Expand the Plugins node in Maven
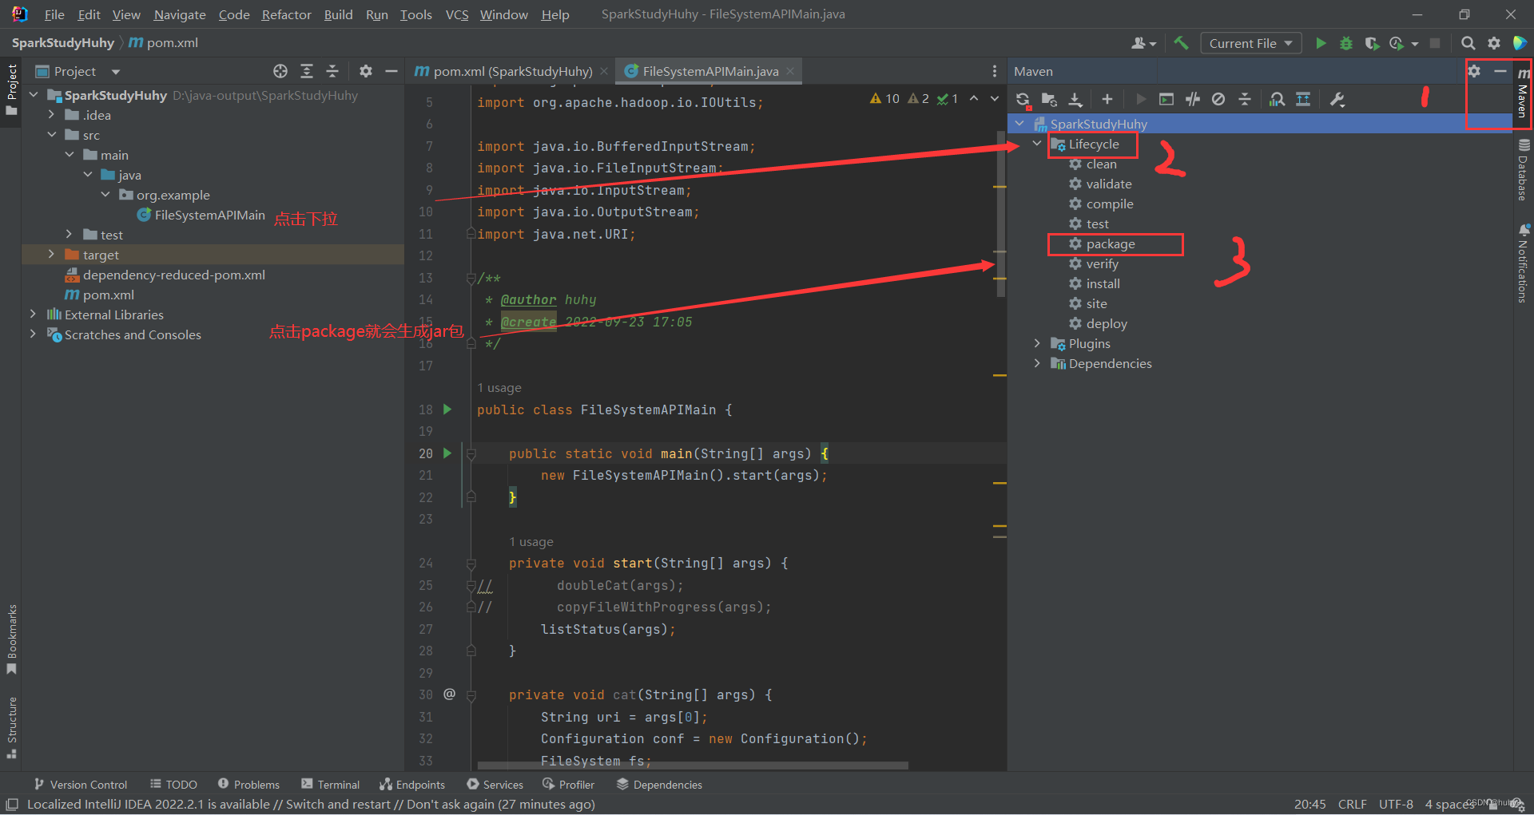This screenshot has height=815, width=1534. (x=1037, y=343)
